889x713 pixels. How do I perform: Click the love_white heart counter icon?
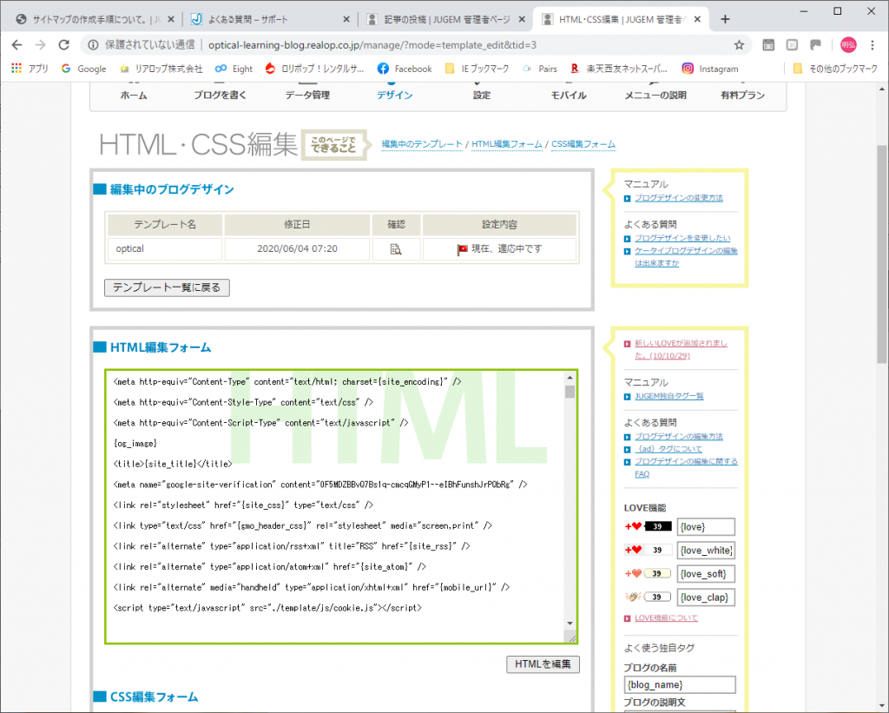tap(648, 550)
